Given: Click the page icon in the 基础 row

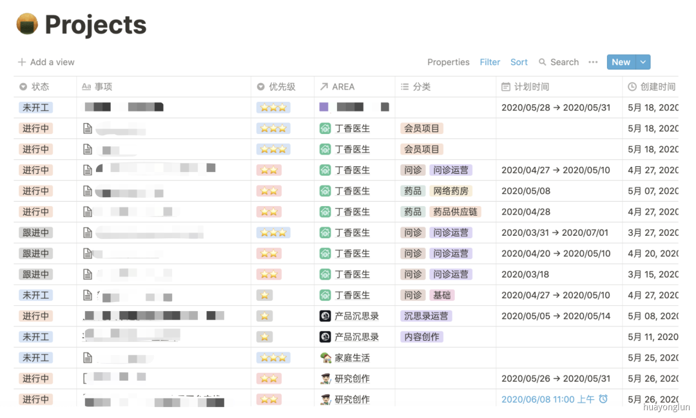Looking at the screenshot, I should (x=88, y=296).
